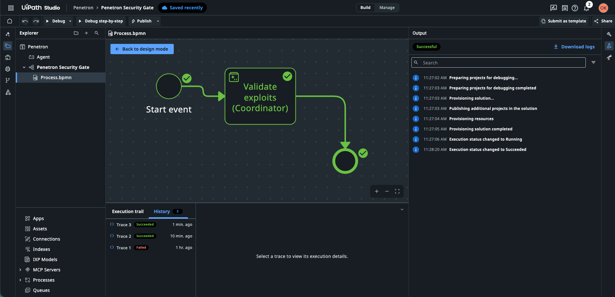Viewport: 615px width, 297px height.
Task: Click the Publish button
Action: tap(142, 21)
